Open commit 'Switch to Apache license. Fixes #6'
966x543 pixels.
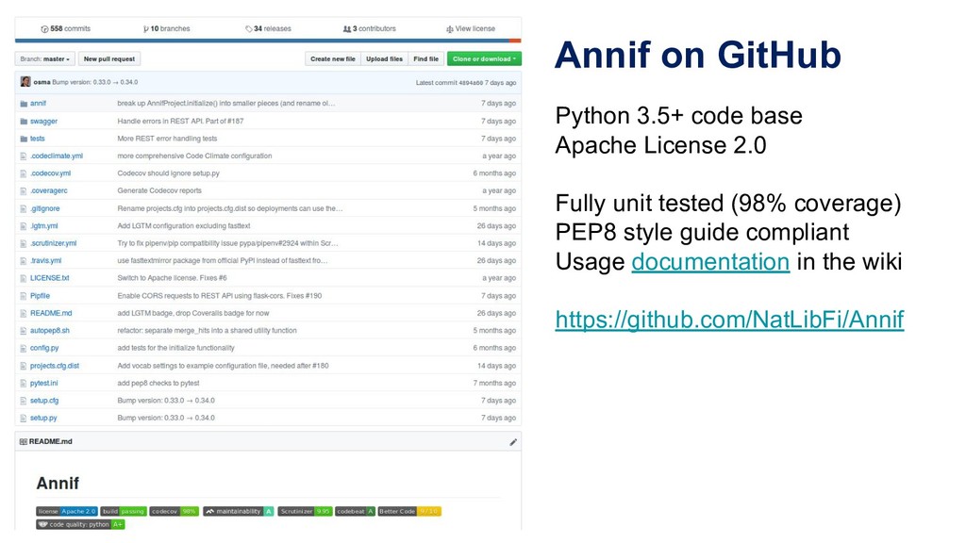172,278
